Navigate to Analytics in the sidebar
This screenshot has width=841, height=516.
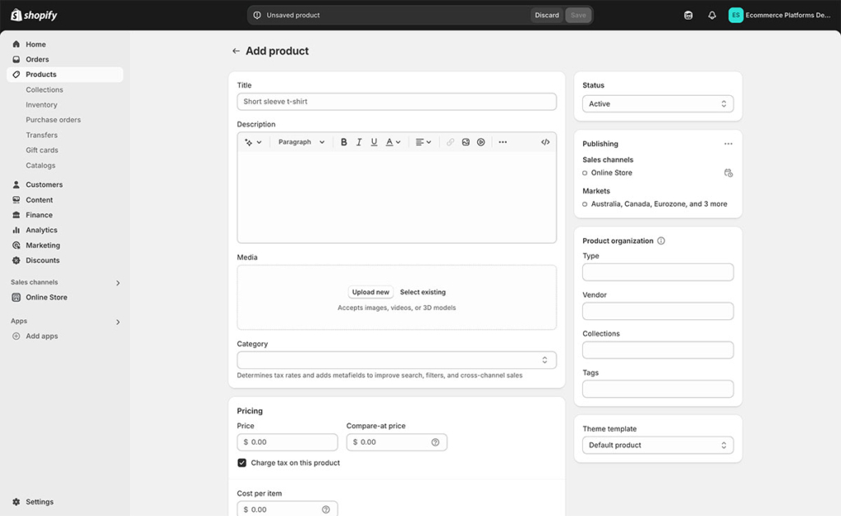(40, 230)
